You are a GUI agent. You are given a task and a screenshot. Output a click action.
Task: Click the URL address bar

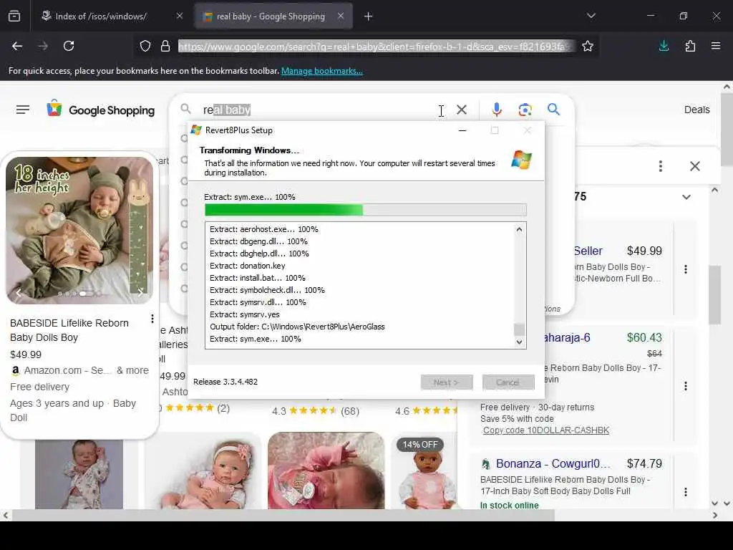click(x=375, y=47)
